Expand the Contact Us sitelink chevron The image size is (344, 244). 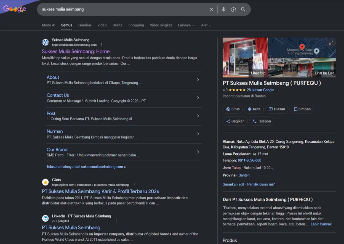(198, 98)
